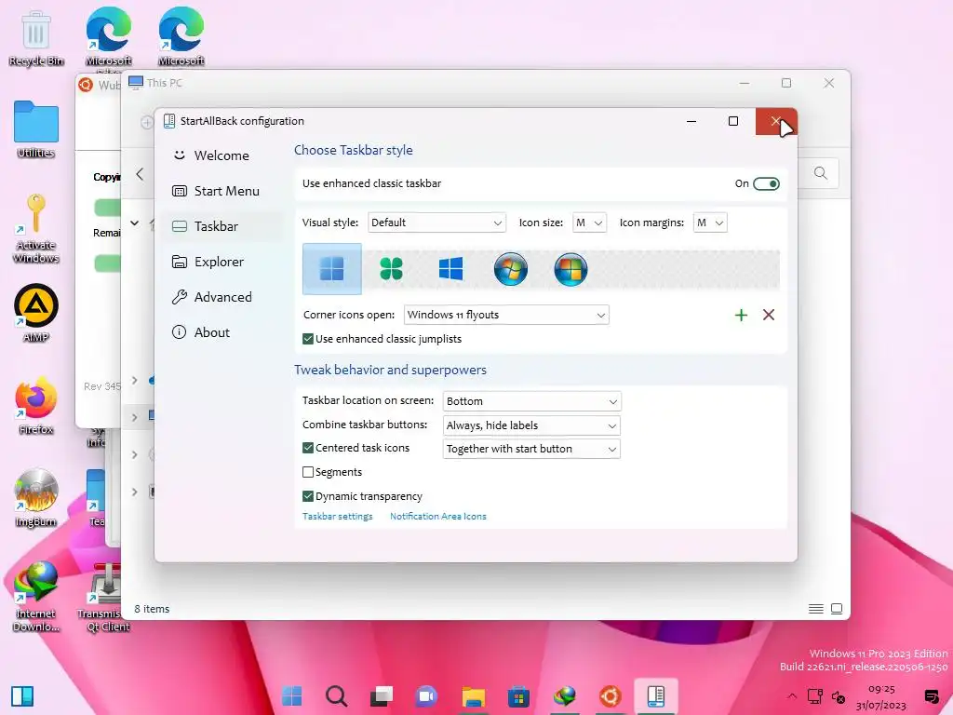The width and height of the screenshot is (953, 715).
Task: Click the muted volume tray icon
Action: point(839,696)
